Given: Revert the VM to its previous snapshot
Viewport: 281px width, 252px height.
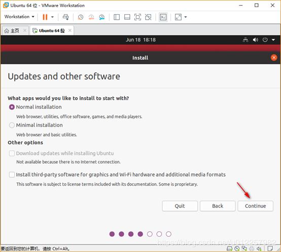Looking at the screenshot, I should coord(91,17).
